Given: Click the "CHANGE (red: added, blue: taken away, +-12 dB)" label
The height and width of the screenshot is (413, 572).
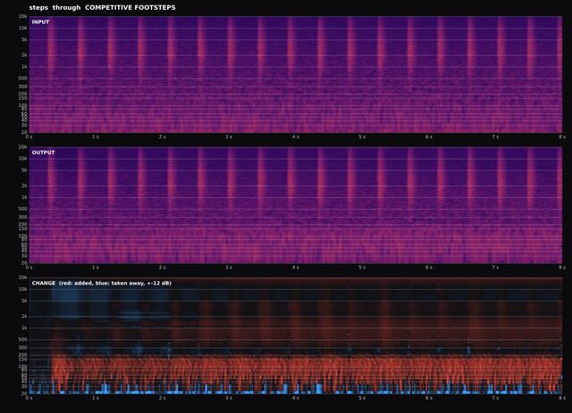Looking at the screenshot, I should 101,283.
